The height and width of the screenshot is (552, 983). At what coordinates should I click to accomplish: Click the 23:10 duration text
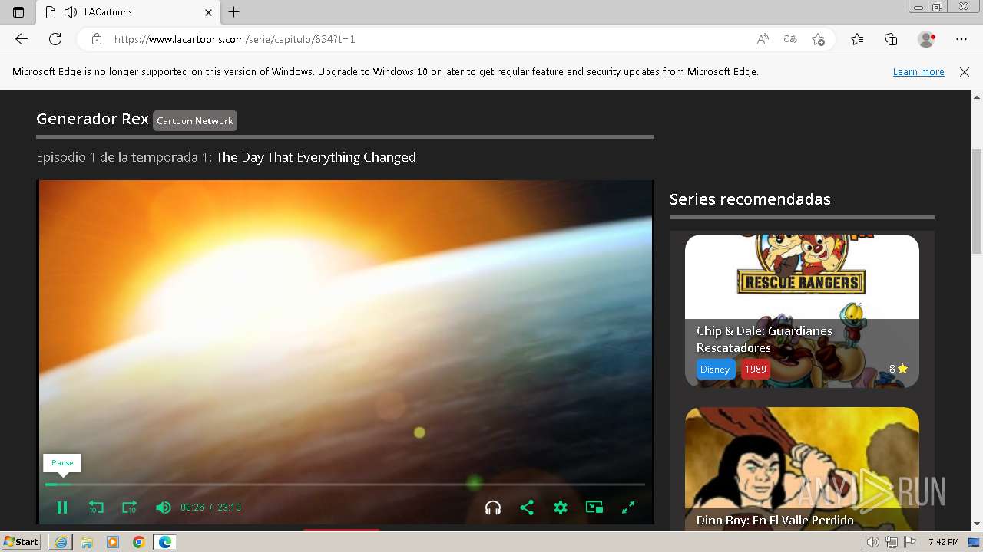pyautogui.click(x=229, y=508)
